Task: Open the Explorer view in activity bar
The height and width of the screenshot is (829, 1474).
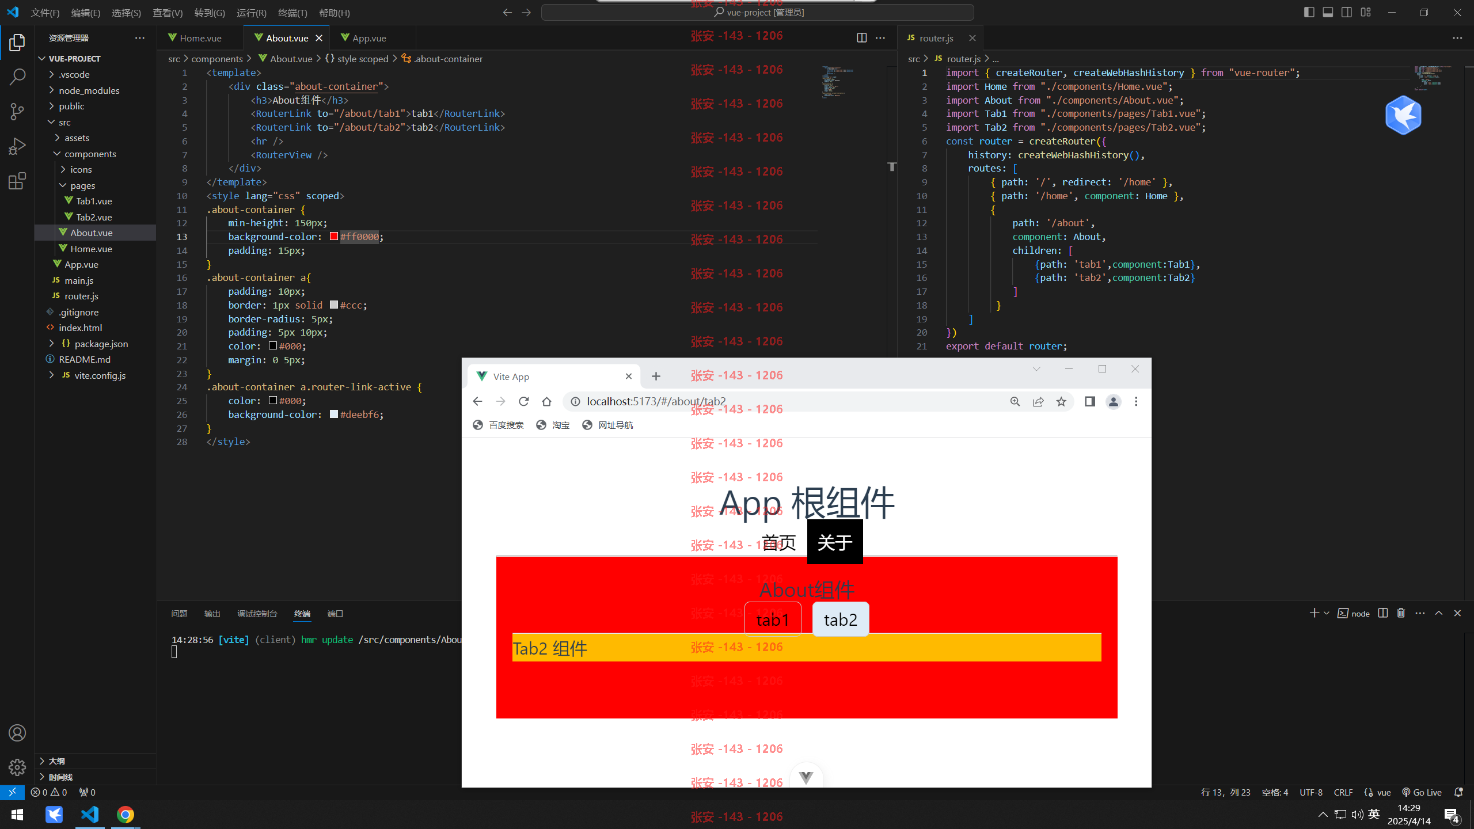Action: click(x=17, y=43)
